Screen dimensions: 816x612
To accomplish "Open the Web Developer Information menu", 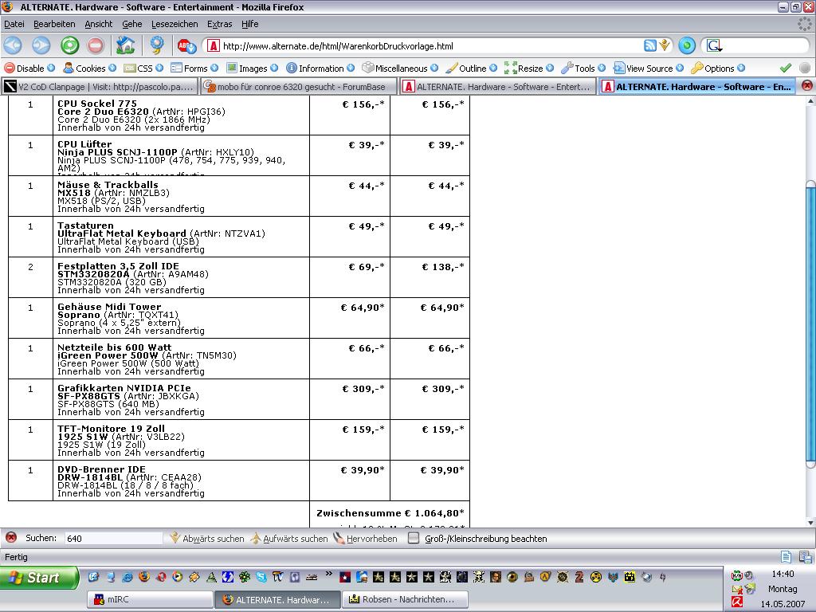I will coord(320,69).
